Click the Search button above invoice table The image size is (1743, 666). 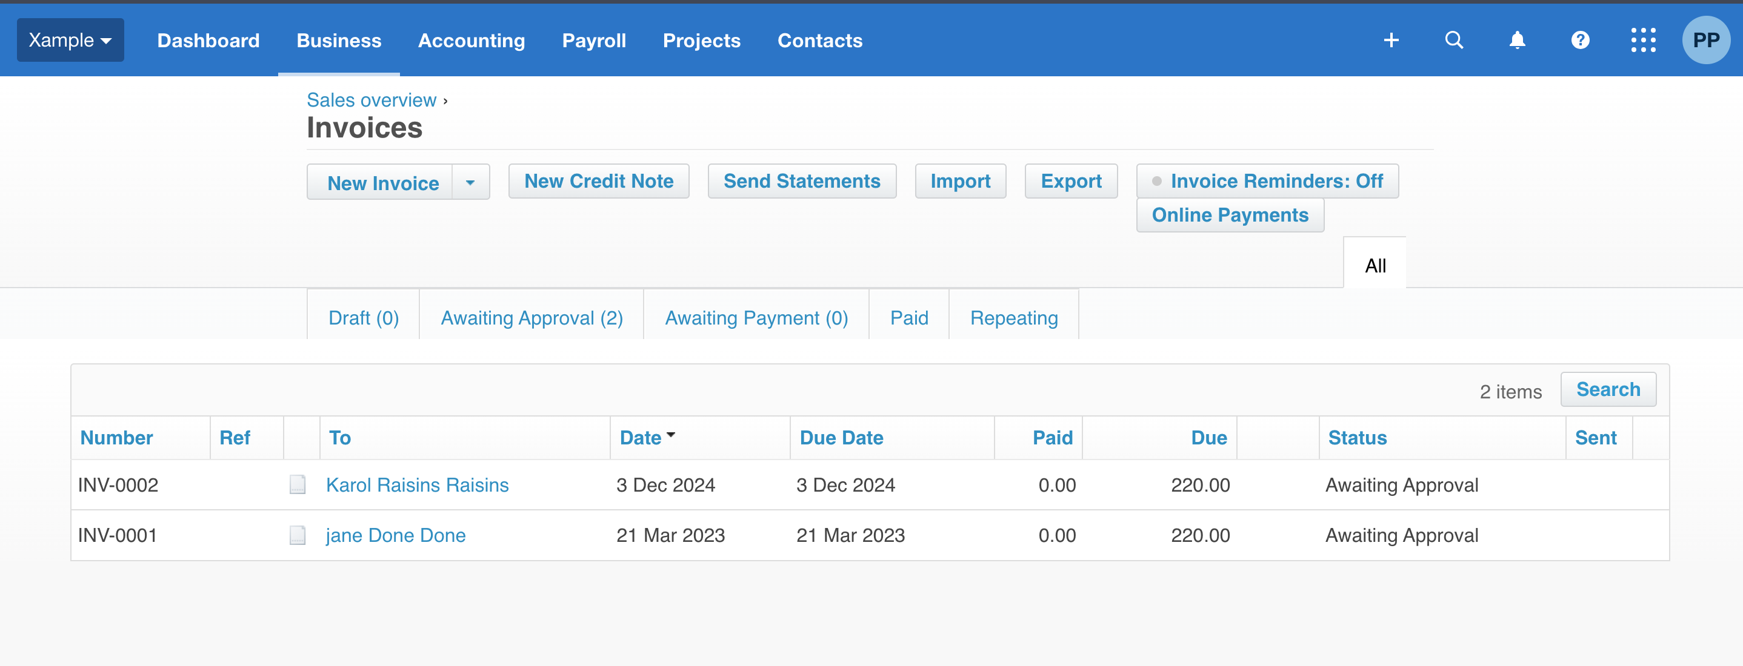[1608, 389]
